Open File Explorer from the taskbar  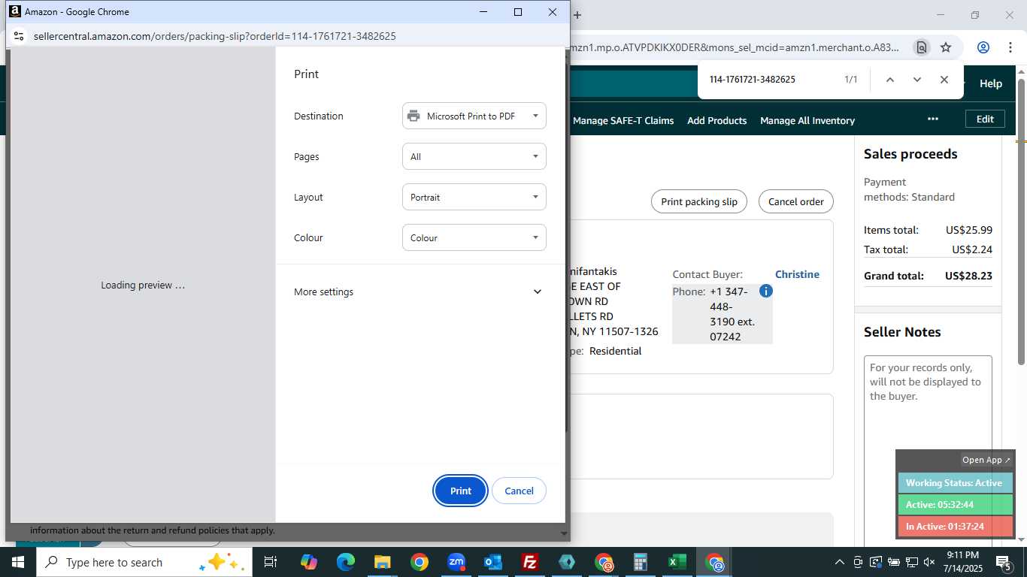(x=382, y=562)
